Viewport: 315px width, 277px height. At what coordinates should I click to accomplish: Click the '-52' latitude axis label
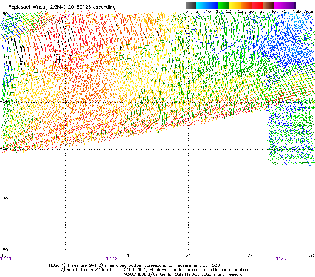4,57
